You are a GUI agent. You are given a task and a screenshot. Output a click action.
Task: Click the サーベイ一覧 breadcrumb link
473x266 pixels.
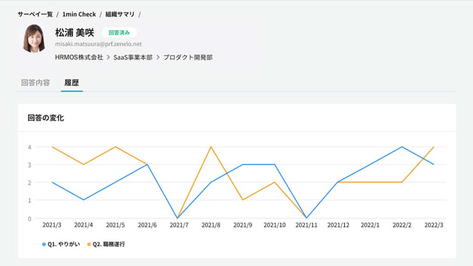point(35,14)
